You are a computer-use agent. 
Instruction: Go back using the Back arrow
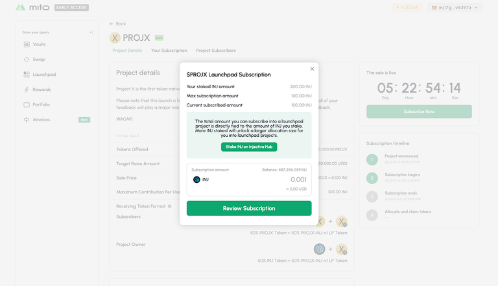[x=112, y=23]
